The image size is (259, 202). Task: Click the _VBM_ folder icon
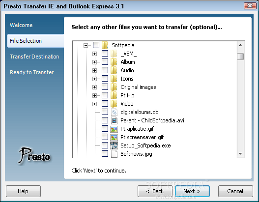pyautogui.click(x=114, y=54)
